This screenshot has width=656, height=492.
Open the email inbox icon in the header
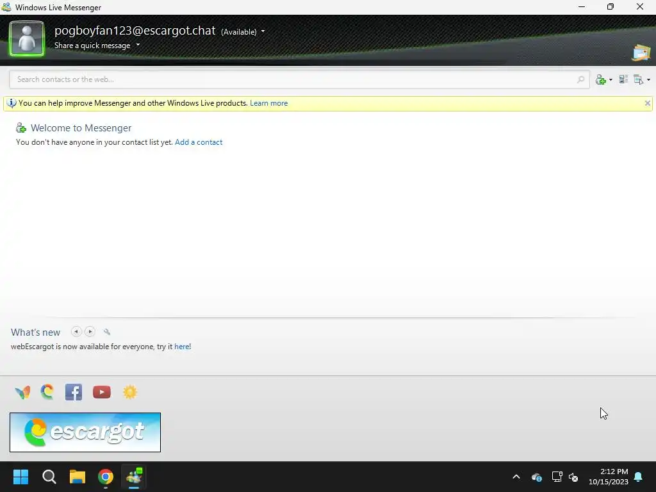[641, 53]
